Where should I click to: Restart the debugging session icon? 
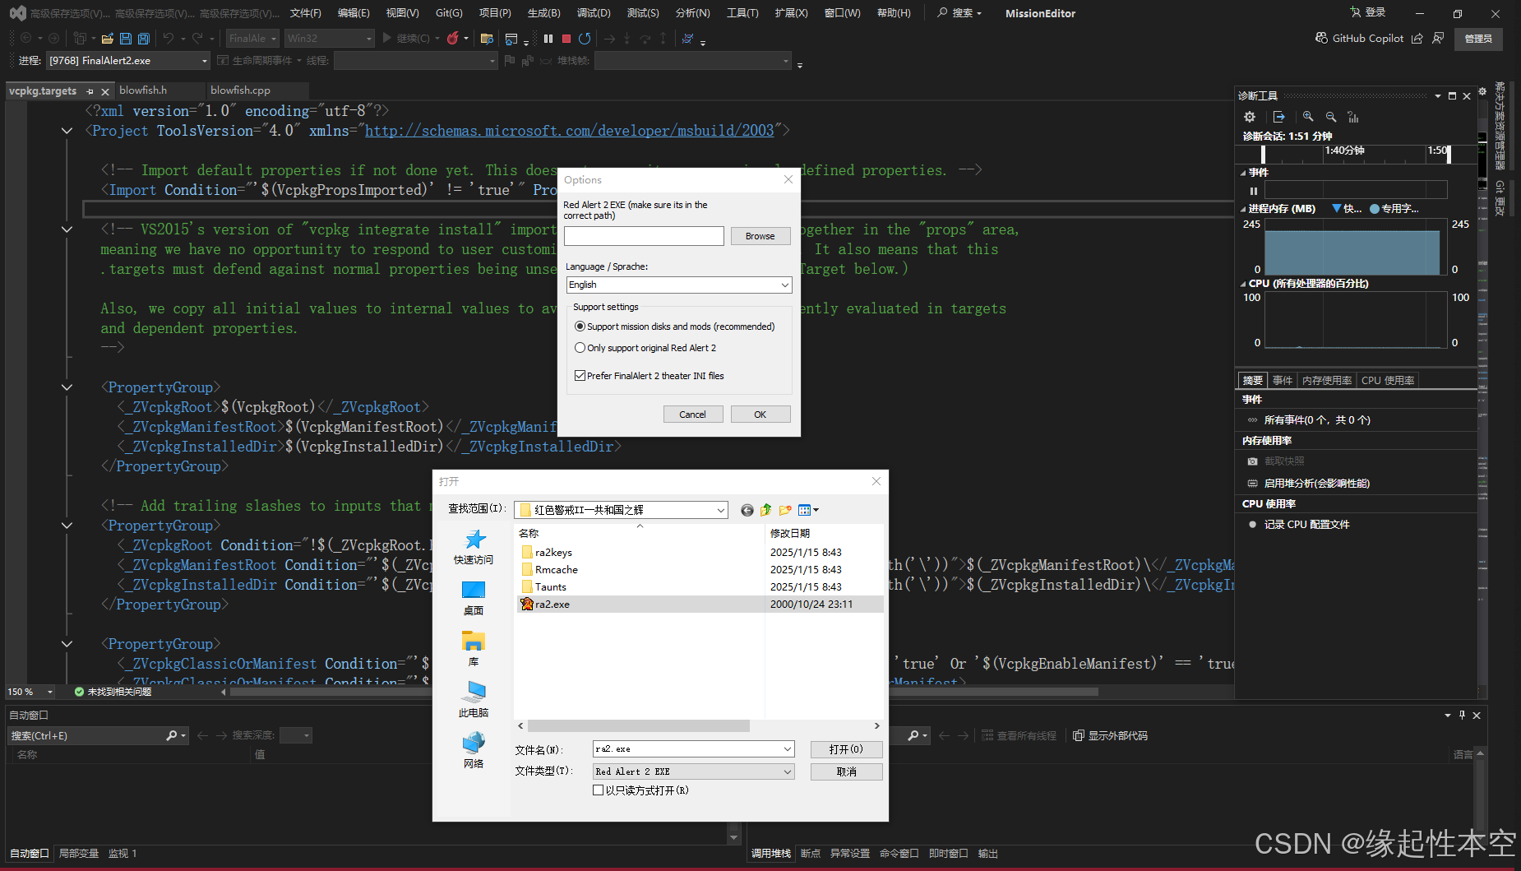tap(585, 39)
